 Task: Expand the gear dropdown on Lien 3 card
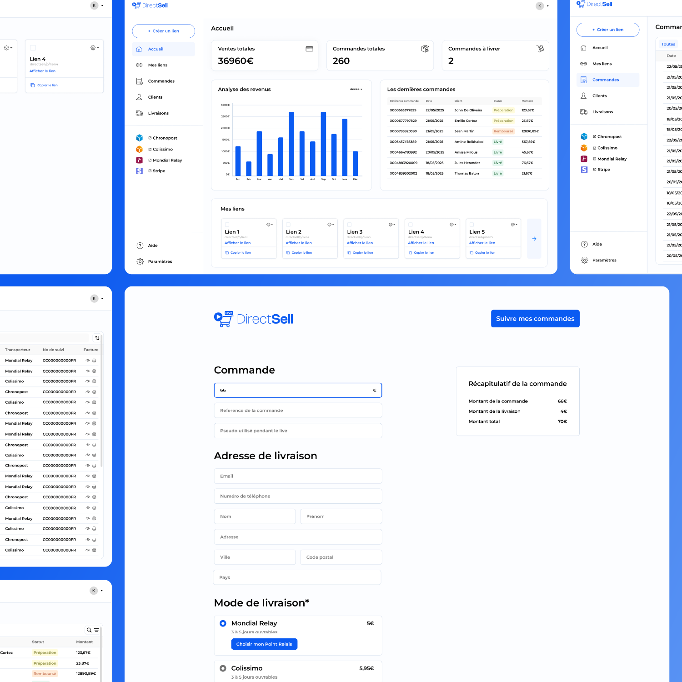(391, 225)
